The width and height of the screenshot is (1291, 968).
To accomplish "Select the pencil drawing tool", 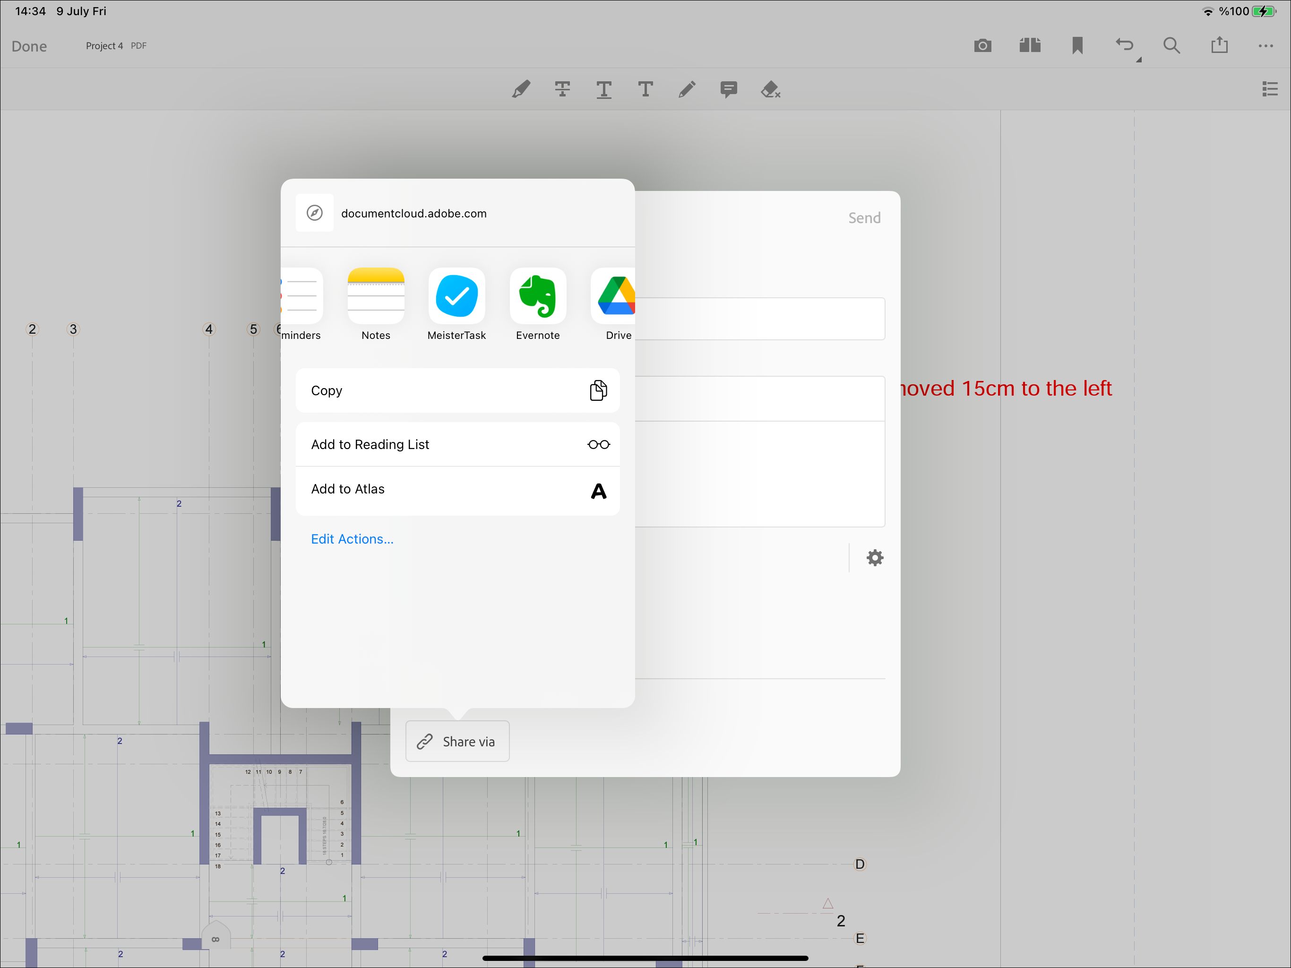I will point(687,89).
